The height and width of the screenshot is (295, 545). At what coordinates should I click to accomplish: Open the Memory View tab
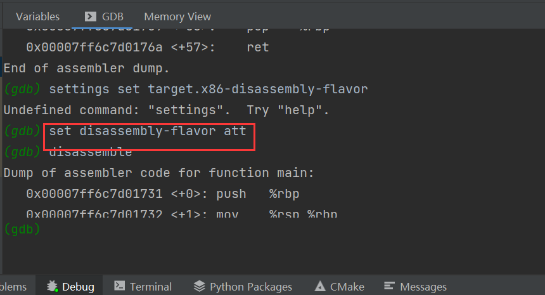(x=177, y=16)
